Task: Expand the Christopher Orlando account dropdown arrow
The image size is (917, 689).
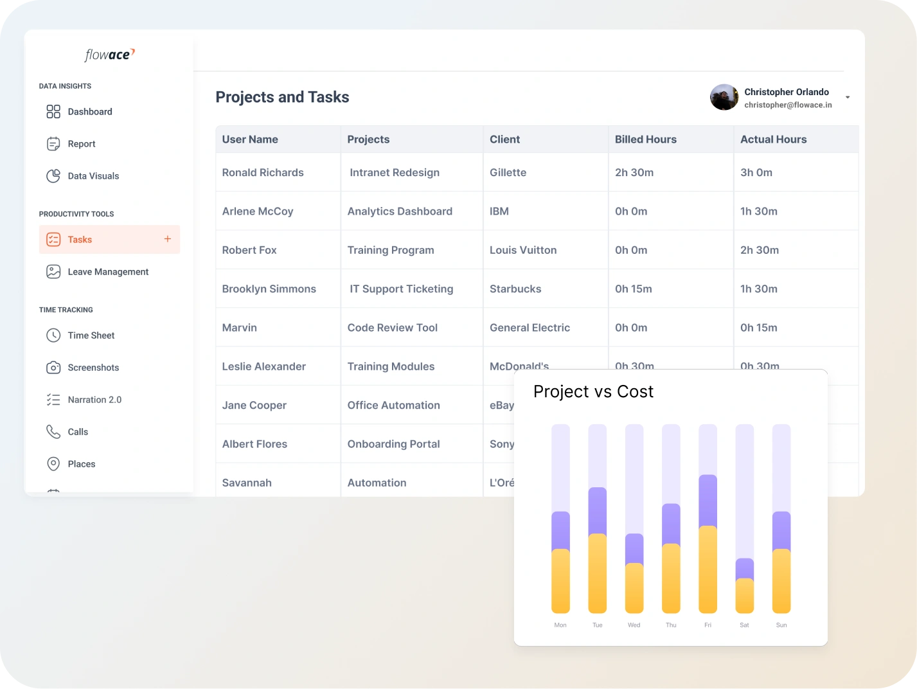Action: pyautogui.click(x=848, y=98)
